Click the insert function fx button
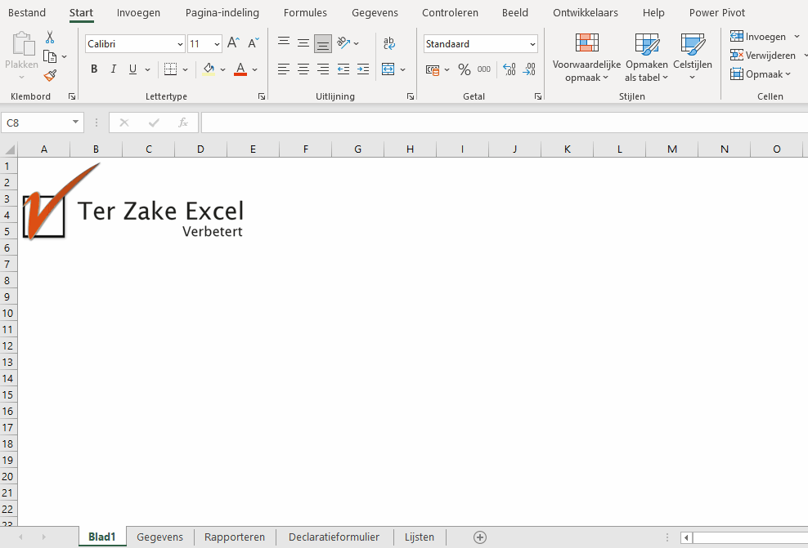This screenshot has width=808, height=548. tap(183, 123)
